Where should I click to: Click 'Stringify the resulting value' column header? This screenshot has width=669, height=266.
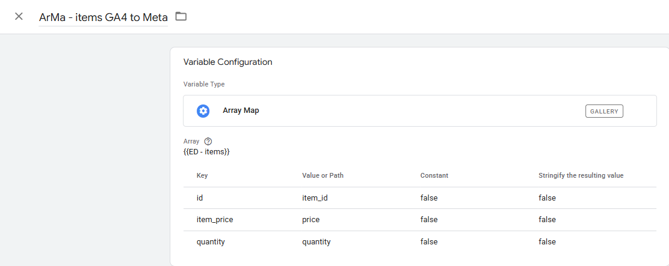pyautogui.click(x=581, y=175)
